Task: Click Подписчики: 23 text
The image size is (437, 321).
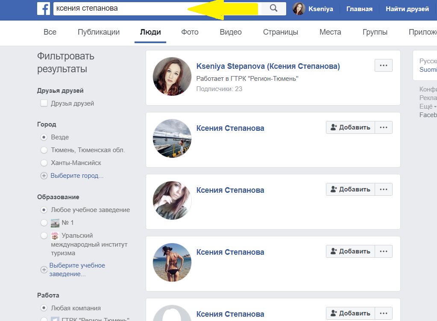Action: tap(219, 89)
